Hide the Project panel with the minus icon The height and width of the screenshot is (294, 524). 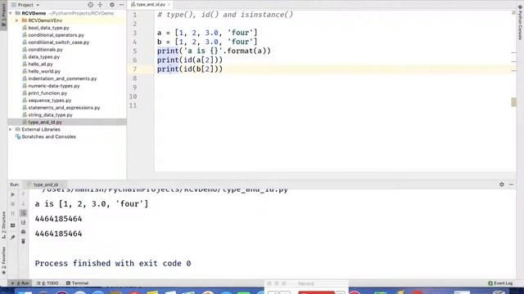pos(121,5)
